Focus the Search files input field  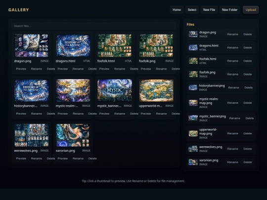(94, 26)
